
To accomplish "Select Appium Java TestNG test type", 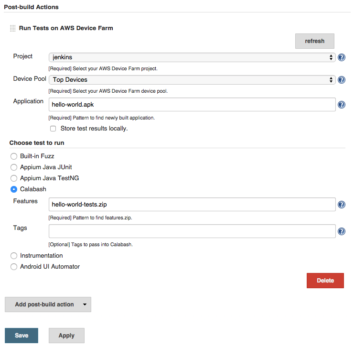I will tap(14, 178).
